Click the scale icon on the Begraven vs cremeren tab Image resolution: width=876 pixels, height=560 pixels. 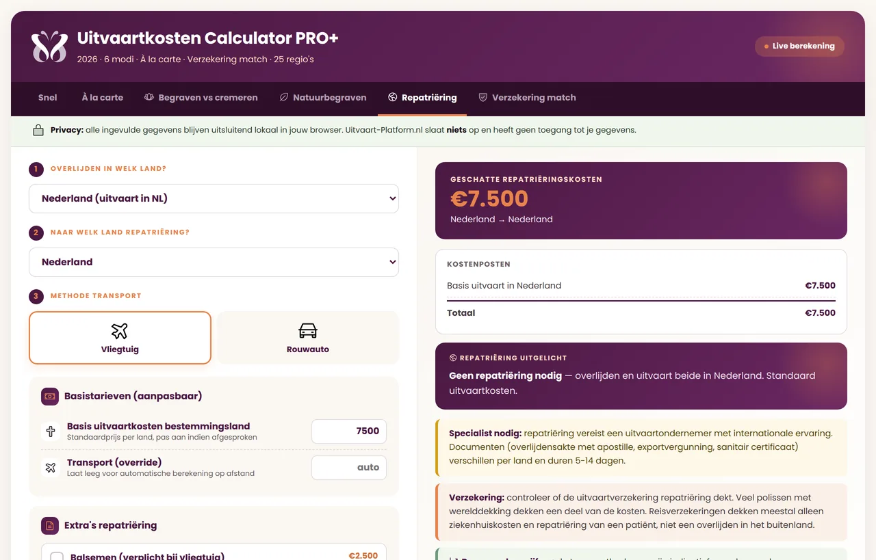149,97
